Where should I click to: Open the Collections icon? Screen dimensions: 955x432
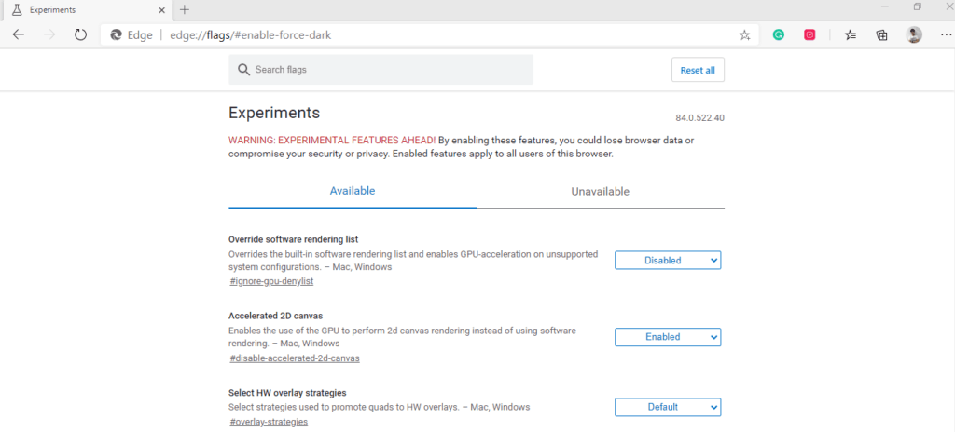coord(881,35)
